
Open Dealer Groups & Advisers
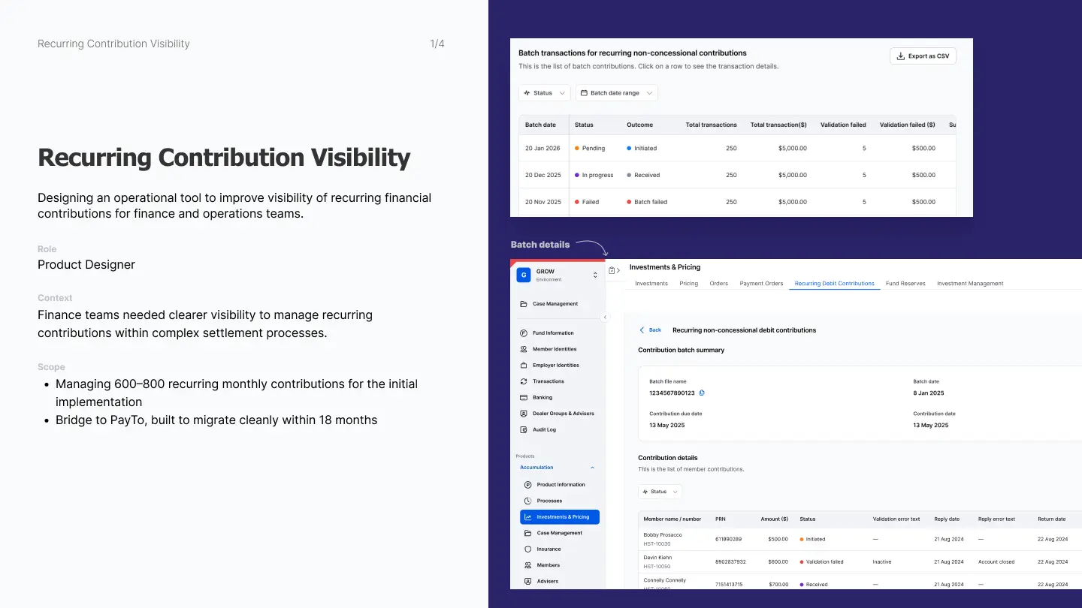(558, 414)
